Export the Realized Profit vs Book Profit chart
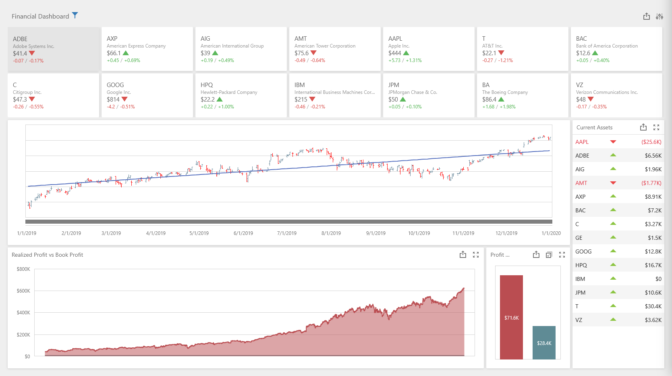Viewport: 672px width, 376px height. (x=463, y=255)
